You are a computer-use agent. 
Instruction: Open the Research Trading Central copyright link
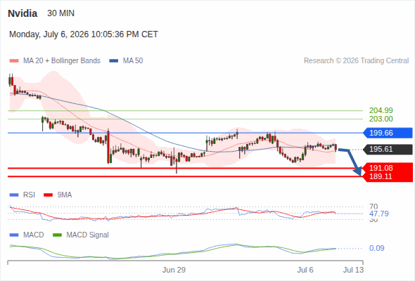point(356,61)
